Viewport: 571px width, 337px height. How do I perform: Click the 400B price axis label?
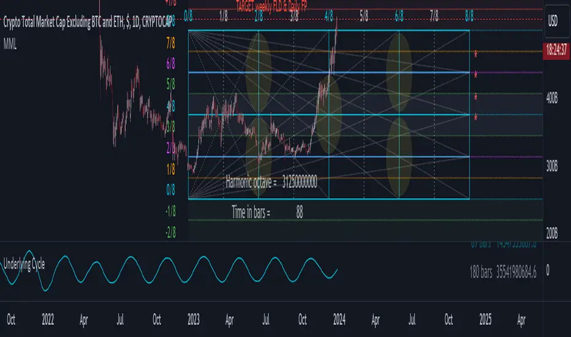click(551, 98)
